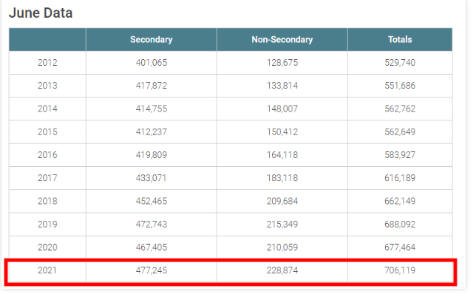Click Non-Secondary value 210,059
Viewport: 473px width, 294px height.
[282, 247]
